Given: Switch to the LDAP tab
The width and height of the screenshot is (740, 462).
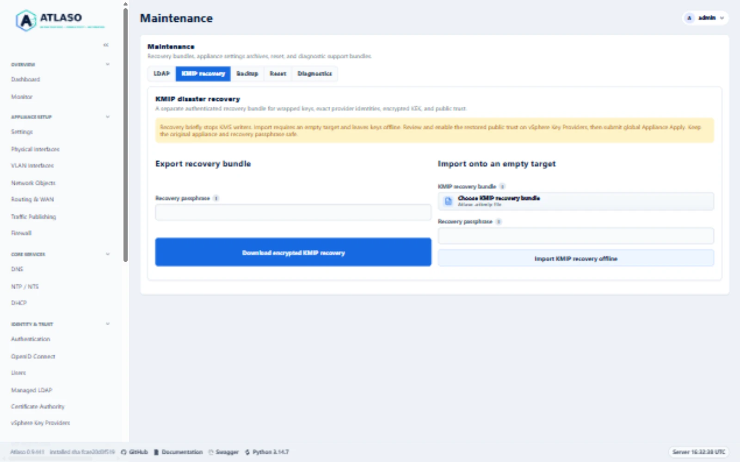Looking at the screenshot, I should point(162,73).
